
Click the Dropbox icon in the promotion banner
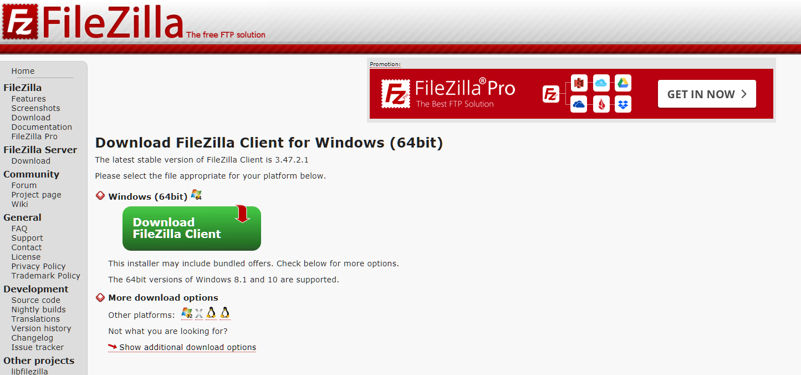623,104
